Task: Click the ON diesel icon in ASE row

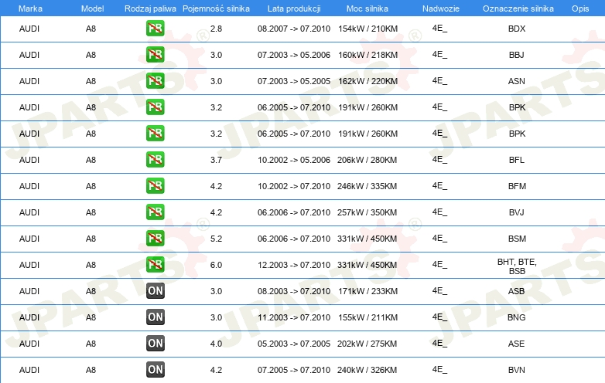Action: 155,344
